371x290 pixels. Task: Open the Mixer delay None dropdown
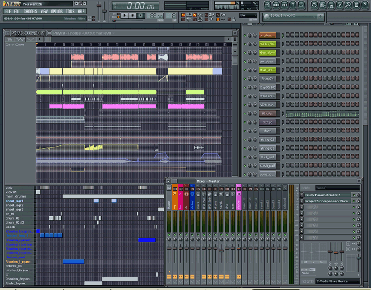click(308, 273)
